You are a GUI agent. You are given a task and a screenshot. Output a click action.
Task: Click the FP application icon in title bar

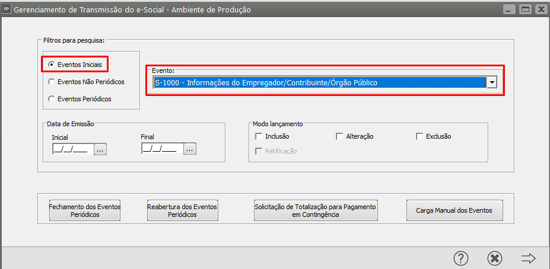(x=7, y=9)
